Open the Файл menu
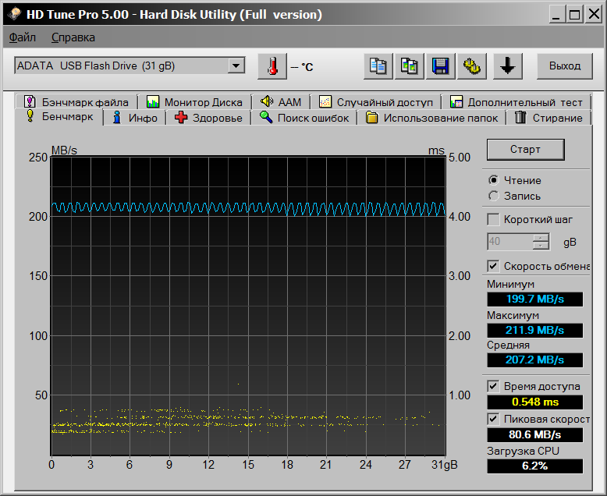The image size is (607, 496). pos(23,37)
